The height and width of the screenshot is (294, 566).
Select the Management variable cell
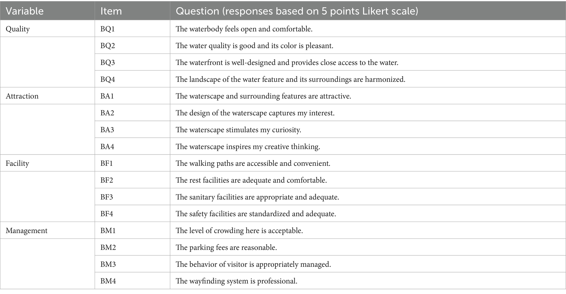coord(27,231)
